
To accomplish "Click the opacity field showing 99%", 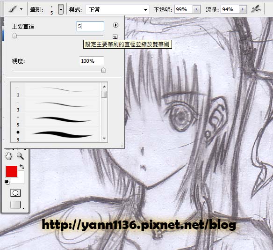I will coord(184,9).
